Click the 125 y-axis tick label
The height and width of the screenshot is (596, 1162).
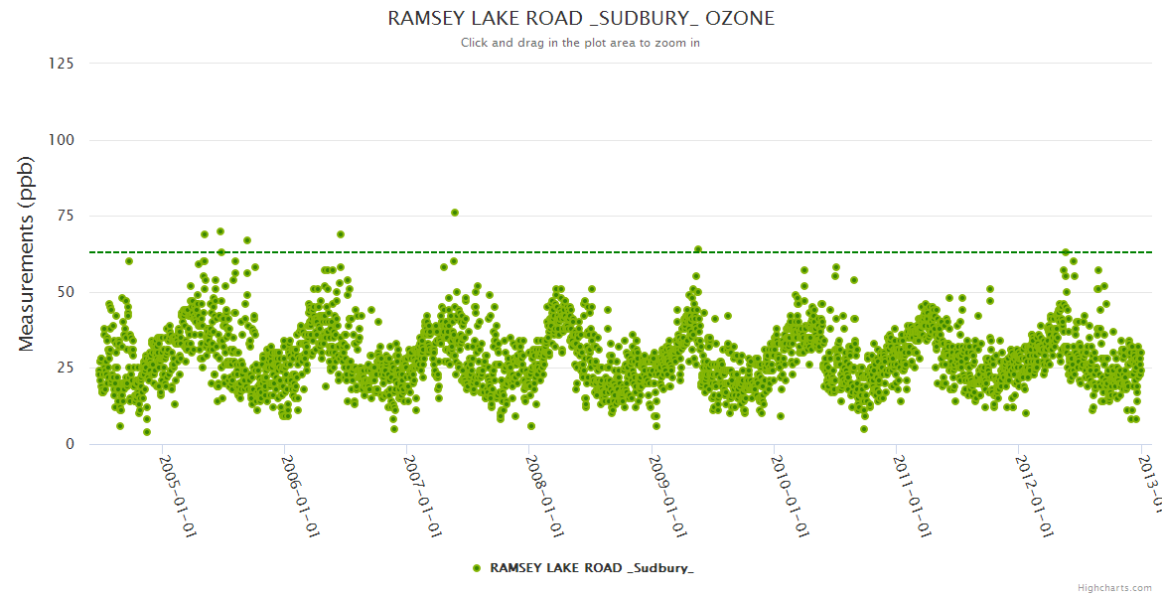click(61, 64)
